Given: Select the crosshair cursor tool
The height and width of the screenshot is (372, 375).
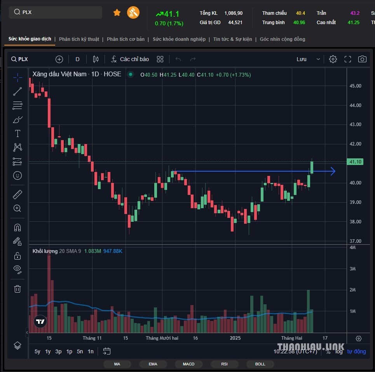Looking at the screenshot, I should (17, 77).
